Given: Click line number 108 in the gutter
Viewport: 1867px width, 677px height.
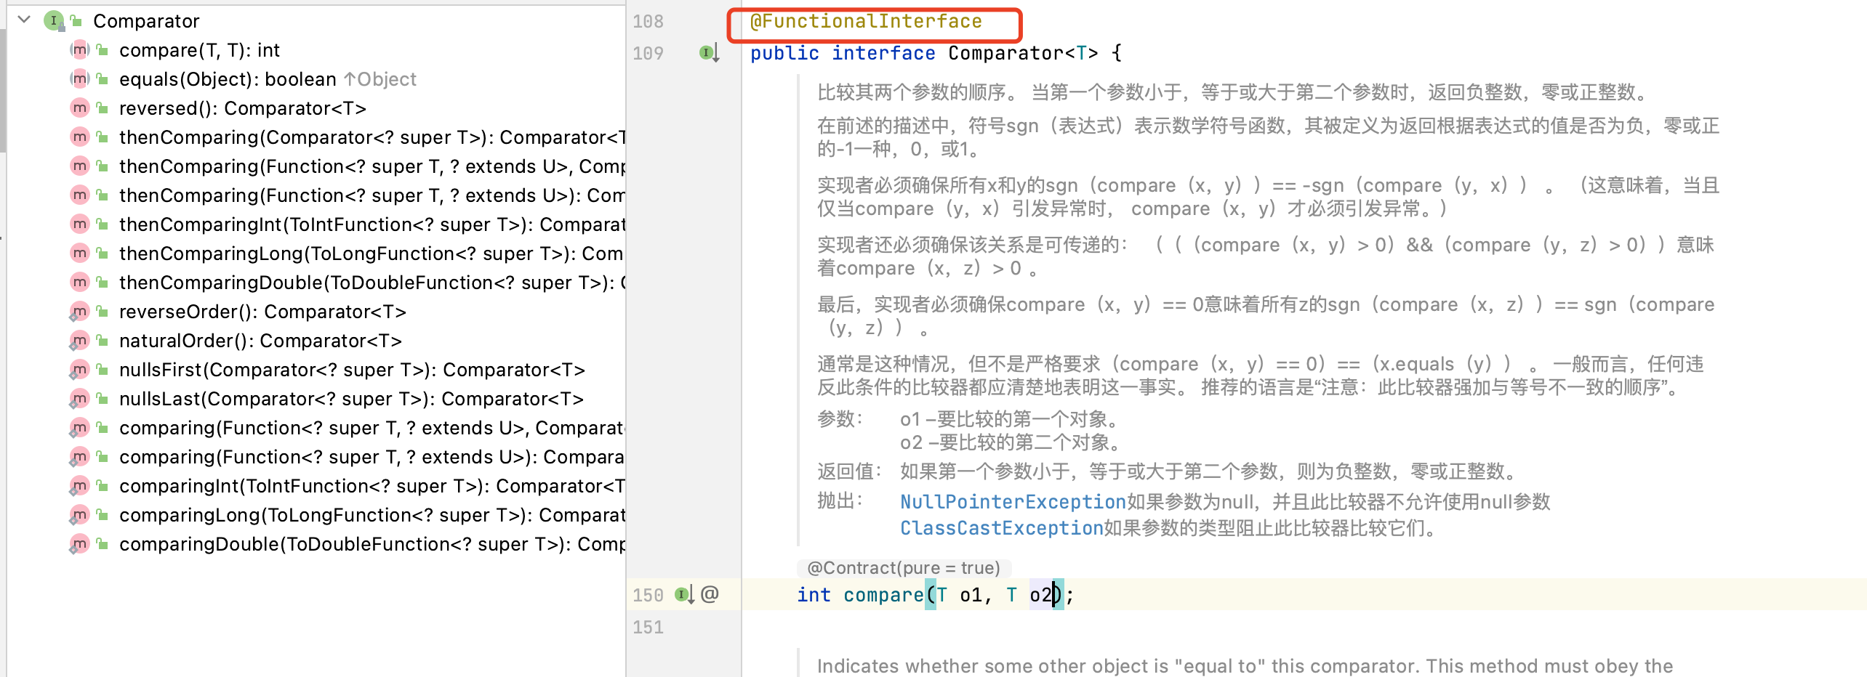Looking at the screenshot, I should click(648, 22).
